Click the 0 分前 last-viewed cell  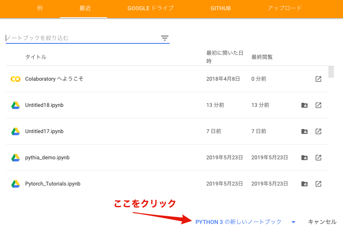coord(259,79)
